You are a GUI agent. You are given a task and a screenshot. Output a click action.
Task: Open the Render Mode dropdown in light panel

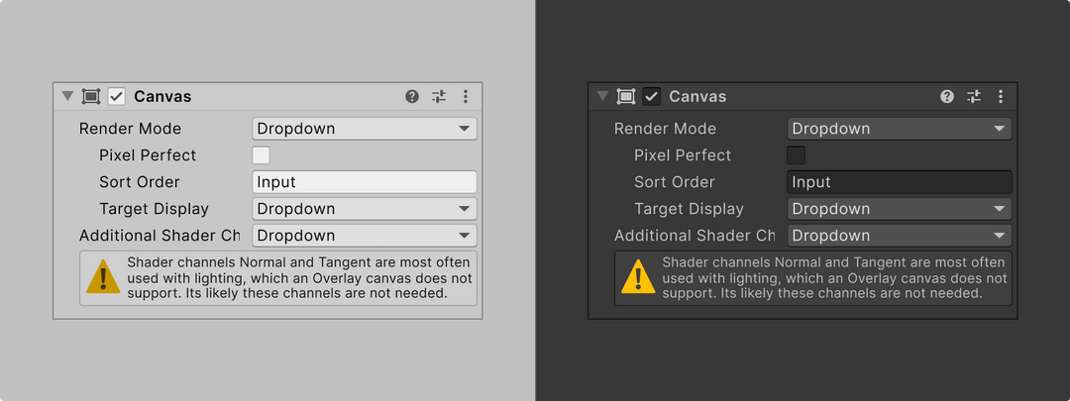coord(365,129)
